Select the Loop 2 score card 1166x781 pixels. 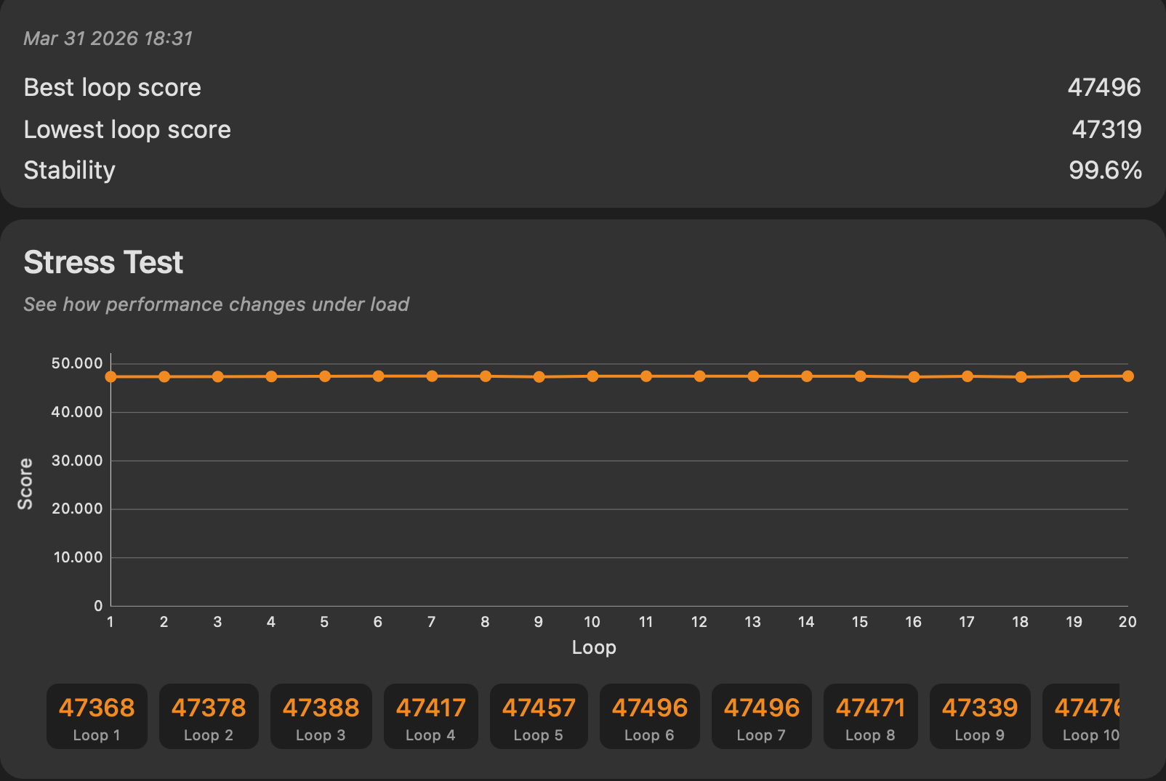[209, 716]
